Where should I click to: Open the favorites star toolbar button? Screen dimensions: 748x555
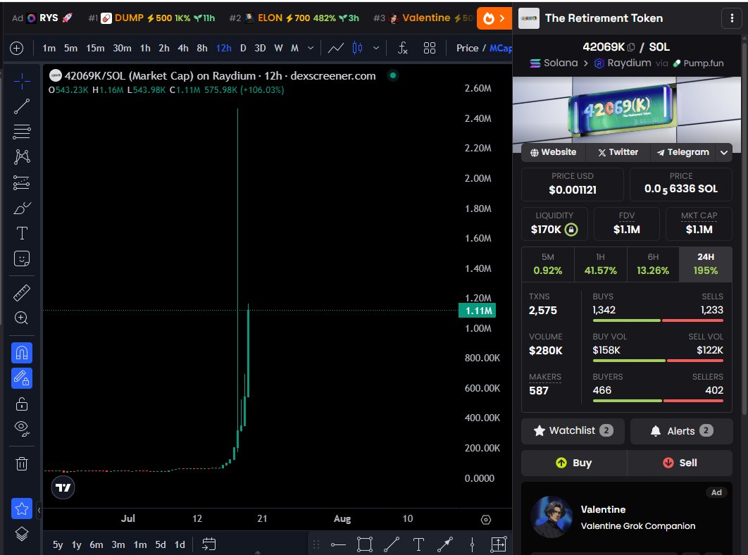tap(21, 509)
